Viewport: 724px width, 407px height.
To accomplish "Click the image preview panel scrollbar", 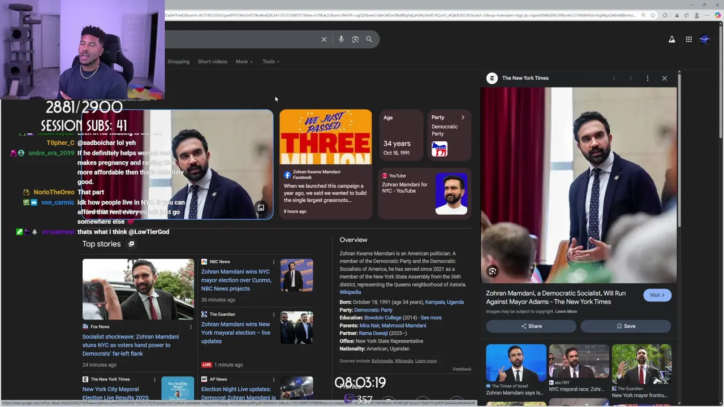I will (679, 150).
